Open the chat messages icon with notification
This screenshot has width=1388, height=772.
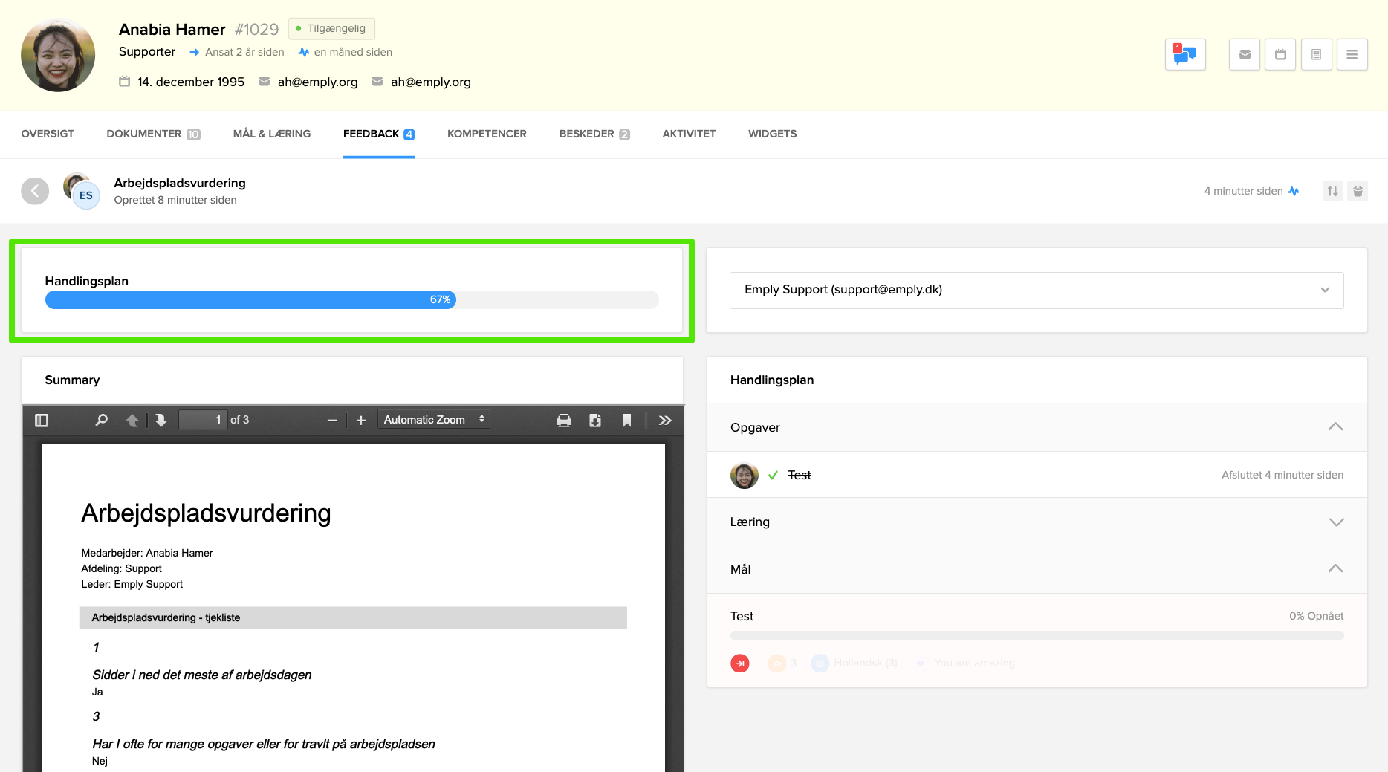tap(1184, 55)
